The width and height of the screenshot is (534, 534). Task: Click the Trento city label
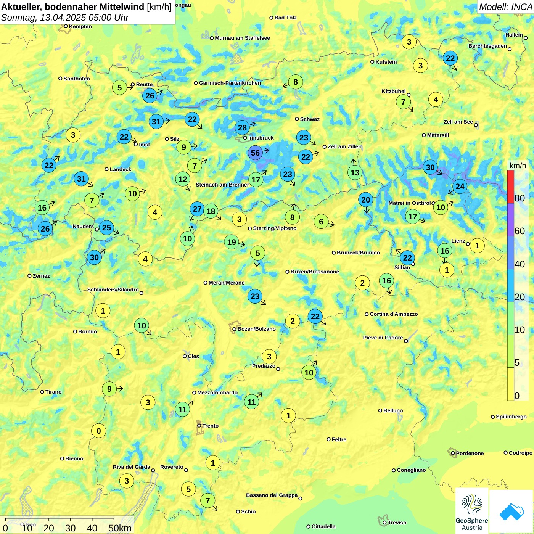tap(211, 426)
